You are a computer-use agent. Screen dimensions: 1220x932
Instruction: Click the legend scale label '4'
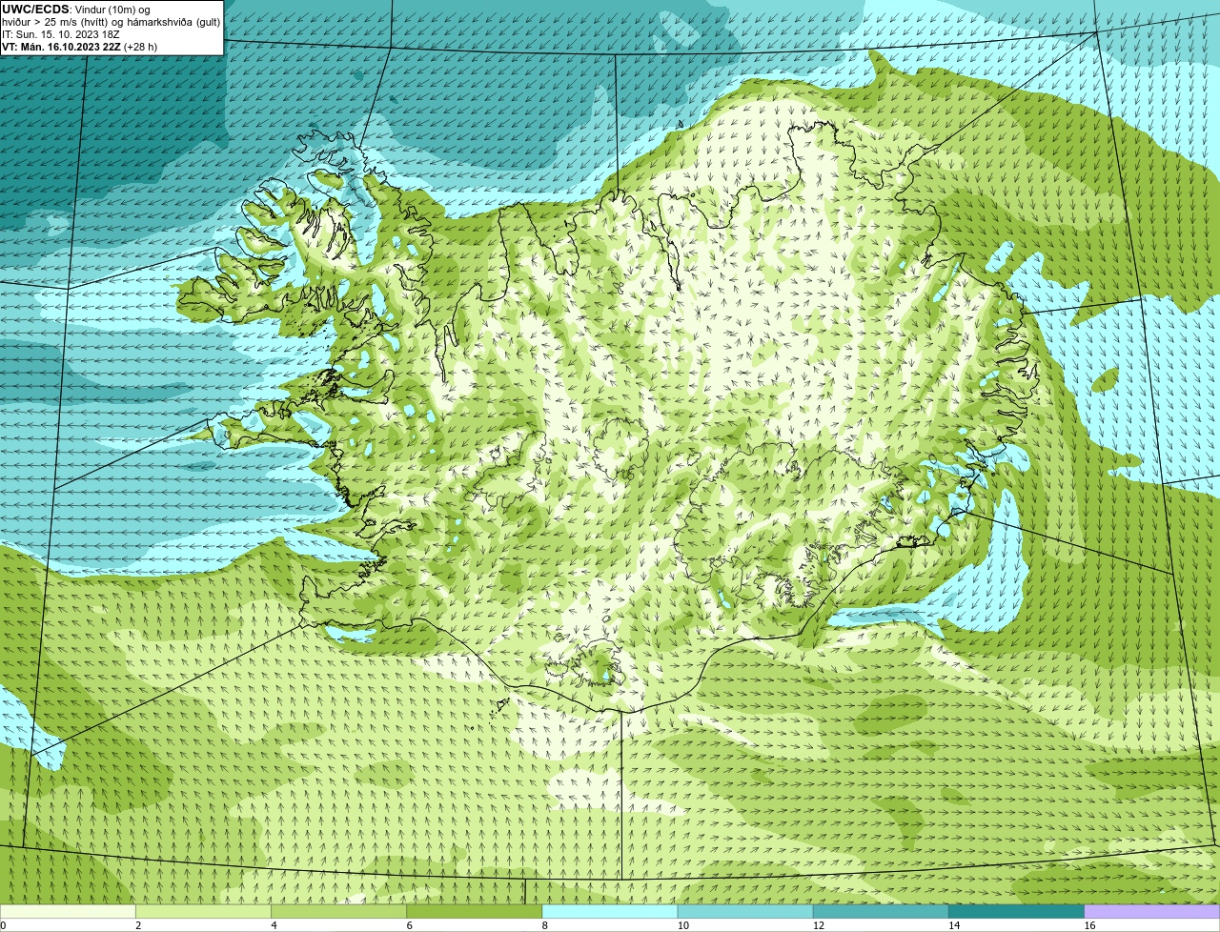click(x=274, y=925)
